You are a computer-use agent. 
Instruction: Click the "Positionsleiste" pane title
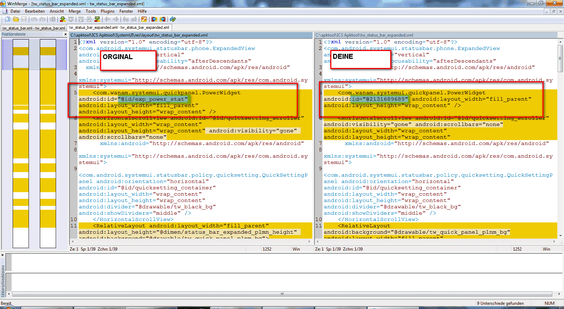[14, 34]
